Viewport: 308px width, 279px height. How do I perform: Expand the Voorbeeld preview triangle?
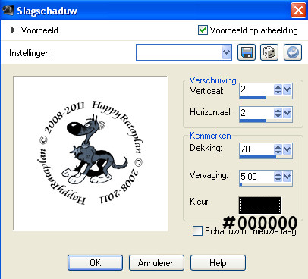[13, 30]
